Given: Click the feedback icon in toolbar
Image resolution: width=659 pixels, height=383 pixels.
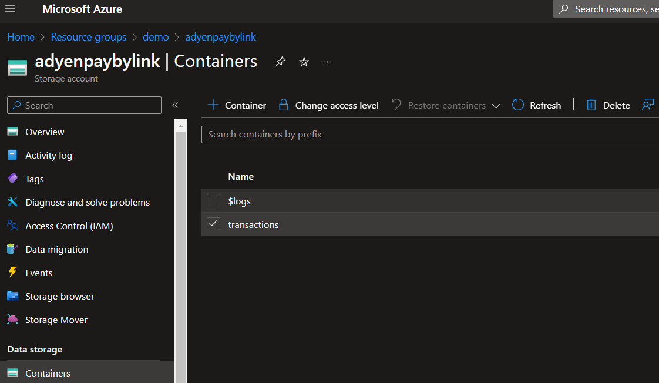Looking at the screenshot, I should 648,105.
